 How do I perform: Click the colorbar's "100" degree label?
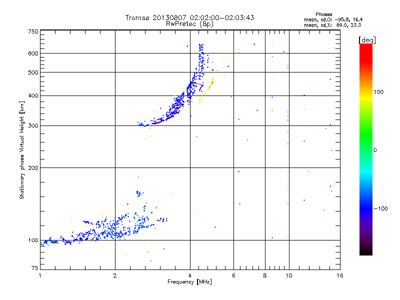pos(378,92)
